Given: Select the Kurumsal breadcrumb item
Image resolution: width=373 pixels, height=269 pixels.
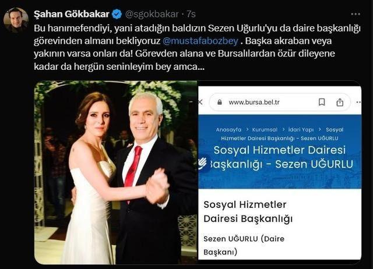Looking at the screenshot, I should coord(265,130).
